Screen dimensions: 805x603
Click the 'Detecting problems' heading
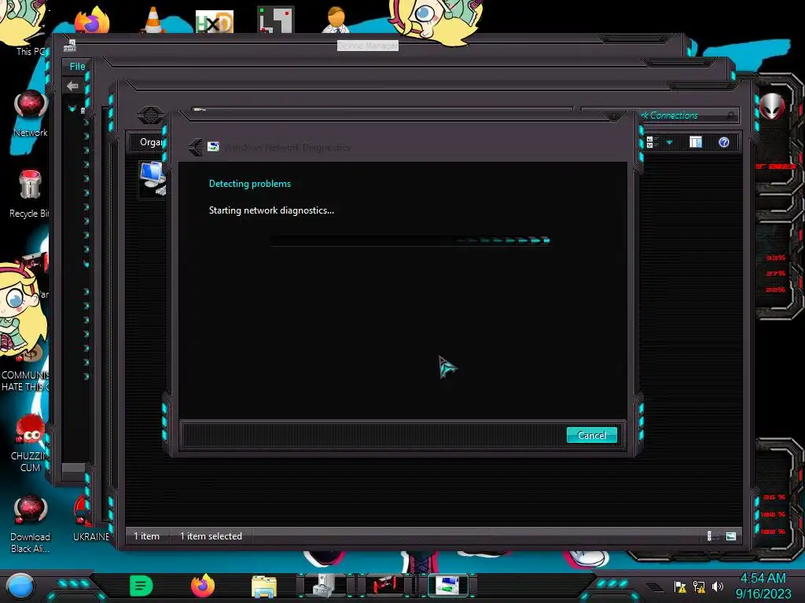[249, 184]
